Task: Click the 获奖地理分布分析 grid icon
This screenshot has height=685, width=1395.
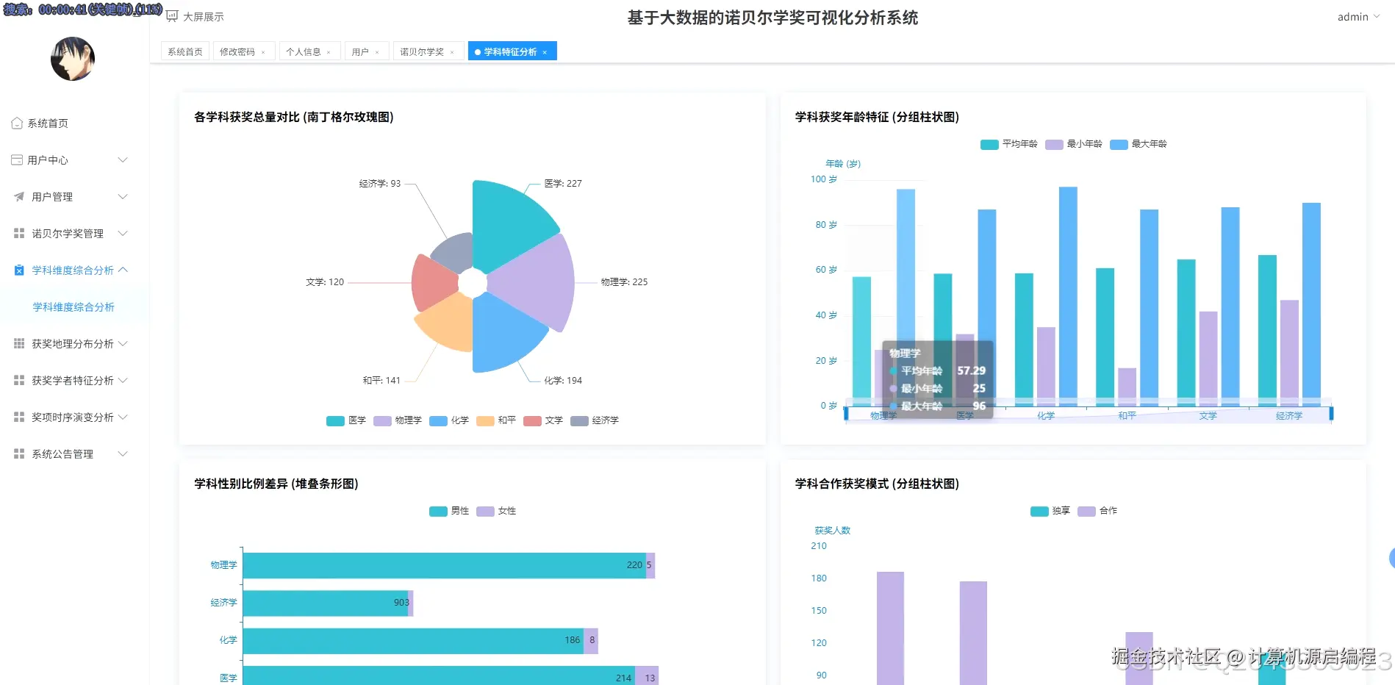Action: click(19, 343)
